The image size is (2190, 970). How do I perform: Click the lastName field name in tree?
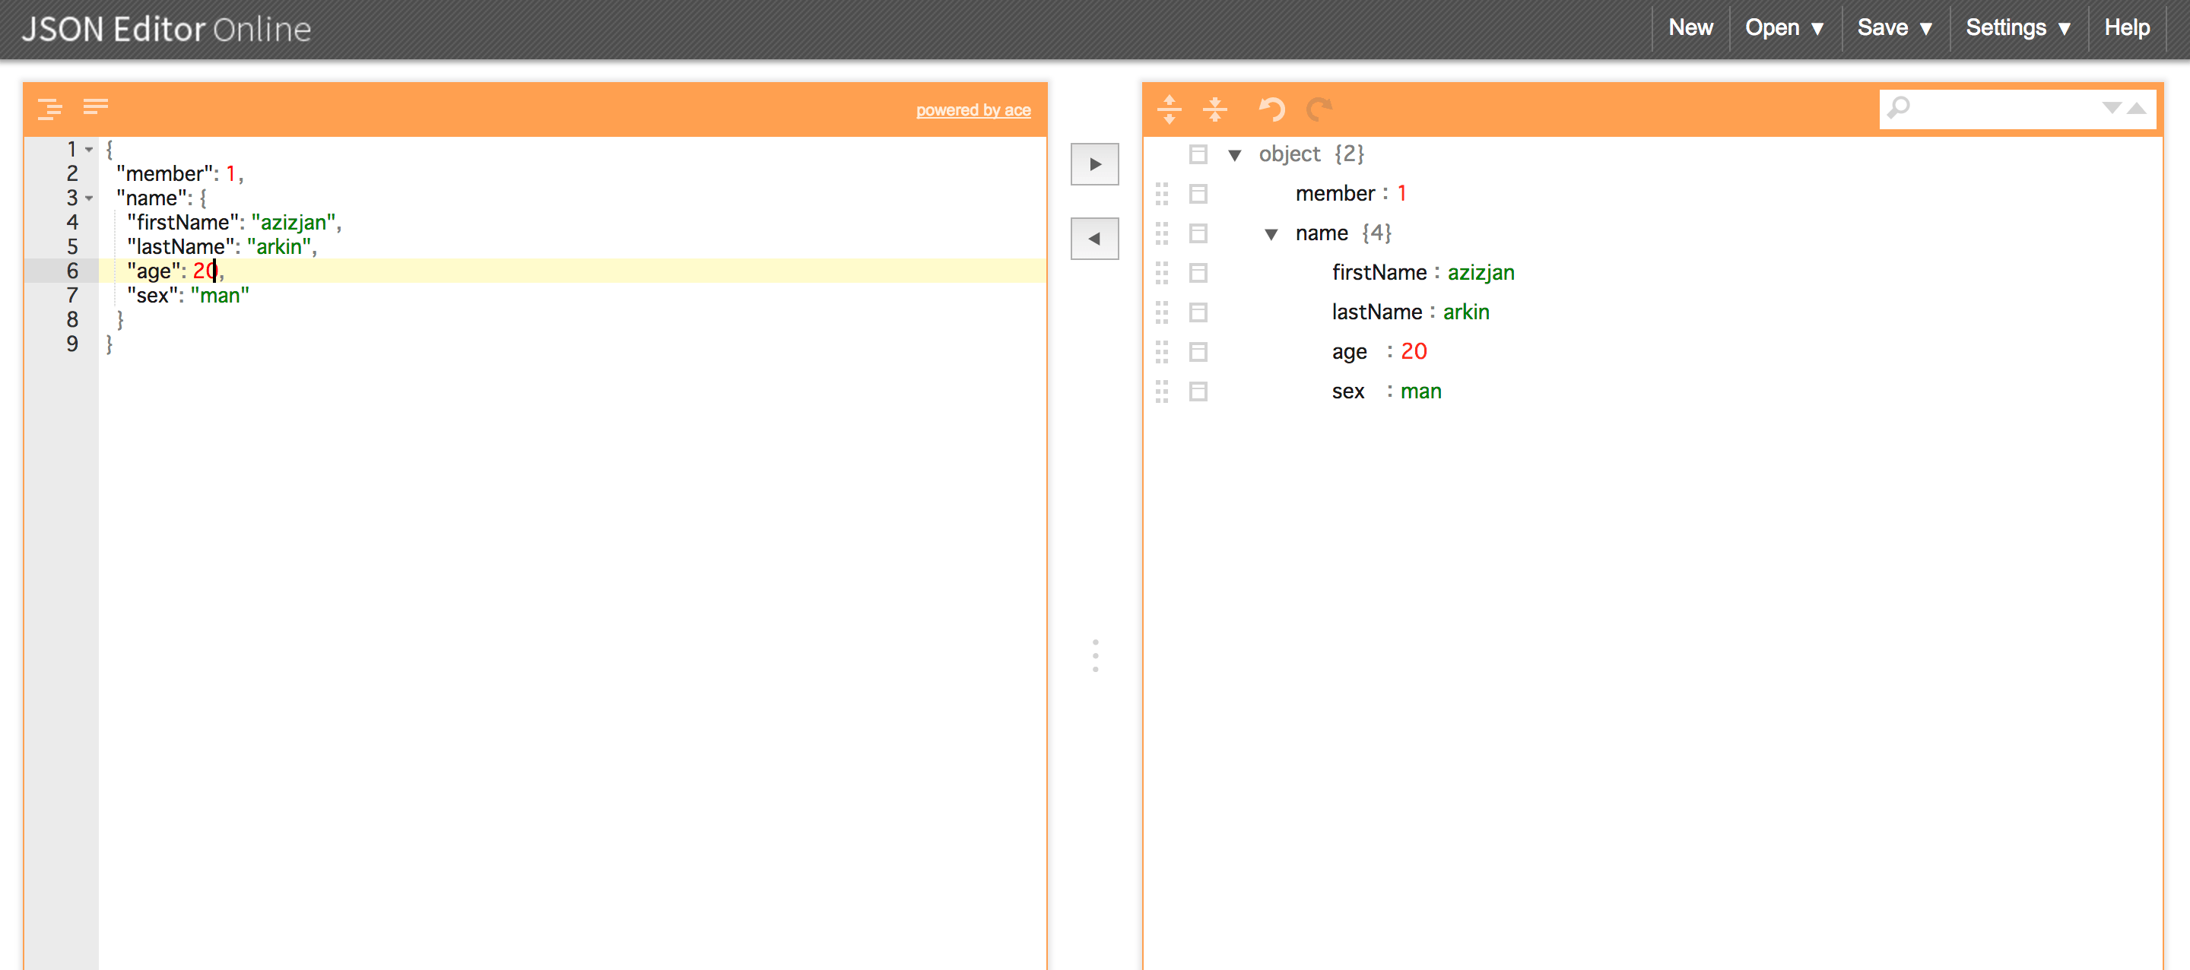[x=1376, y=313]
